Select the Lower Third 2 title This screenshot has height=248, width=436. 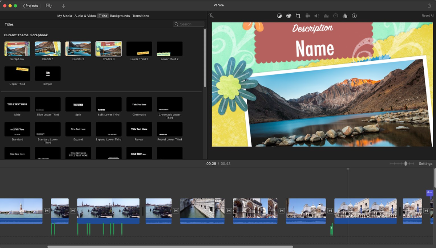[x=170, y=49]
